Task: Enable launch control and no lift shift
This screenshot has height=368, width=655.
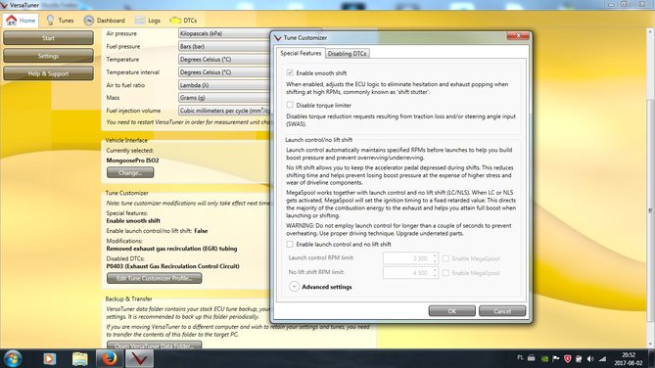Action: pyautogui.click(x=290, y=244)
